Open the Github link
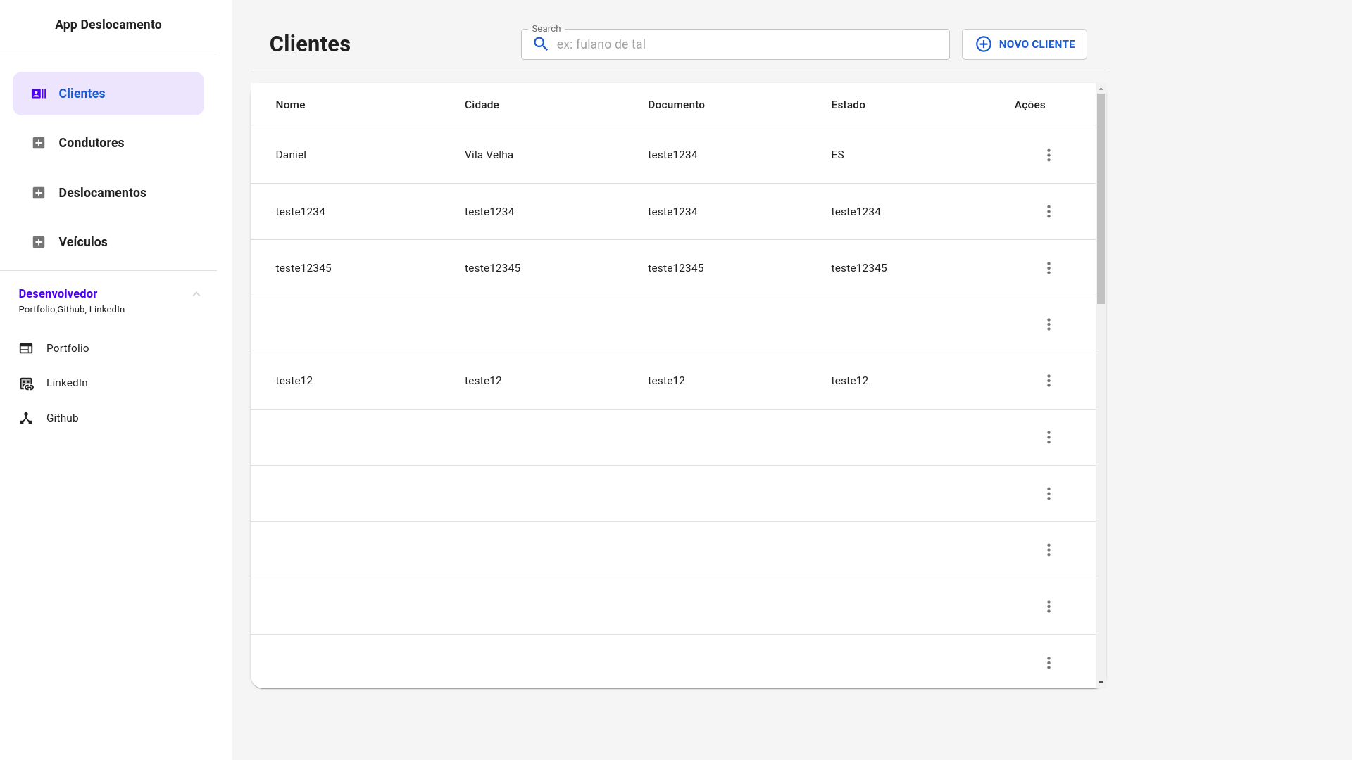The image size is (1352, 760). [x=63, y=418]
